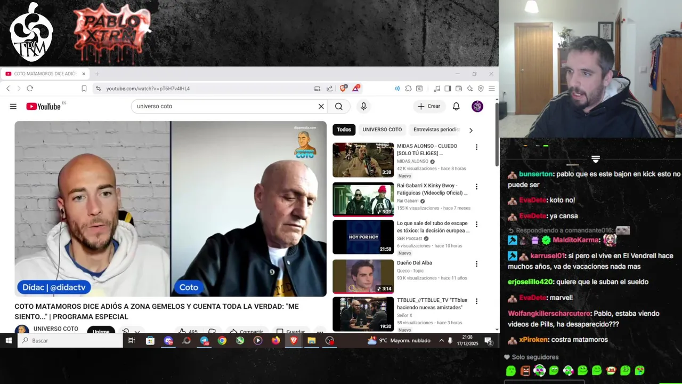This screenshot has width=682, height=384.
Task: Select the UNIVERSO COTO filter chip
Action: click(382, 130)
